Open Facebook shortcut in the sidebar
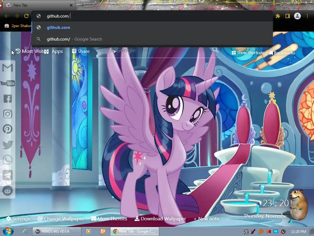 8,99
